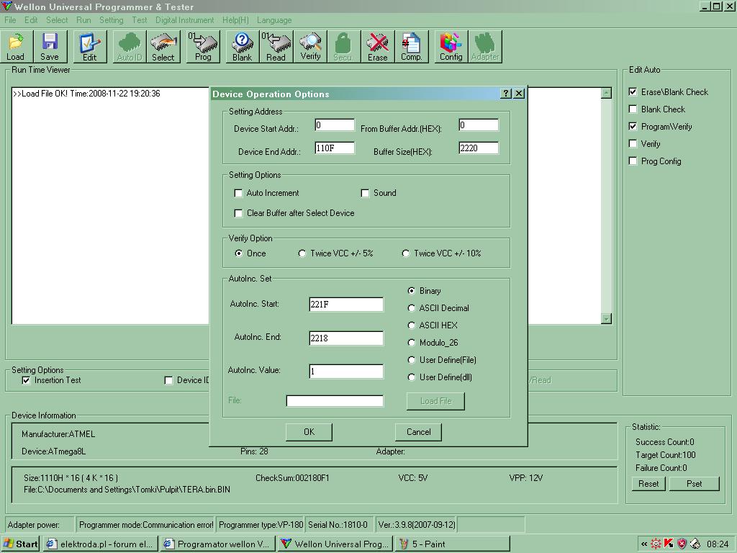Toggle Program\Verify checkbox
737x553 pixels.
633,127
